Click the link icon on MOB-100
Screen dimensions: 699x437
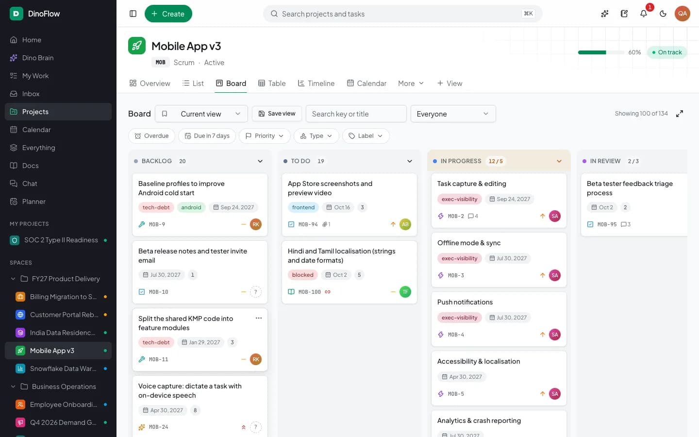[x=328, y=292]
